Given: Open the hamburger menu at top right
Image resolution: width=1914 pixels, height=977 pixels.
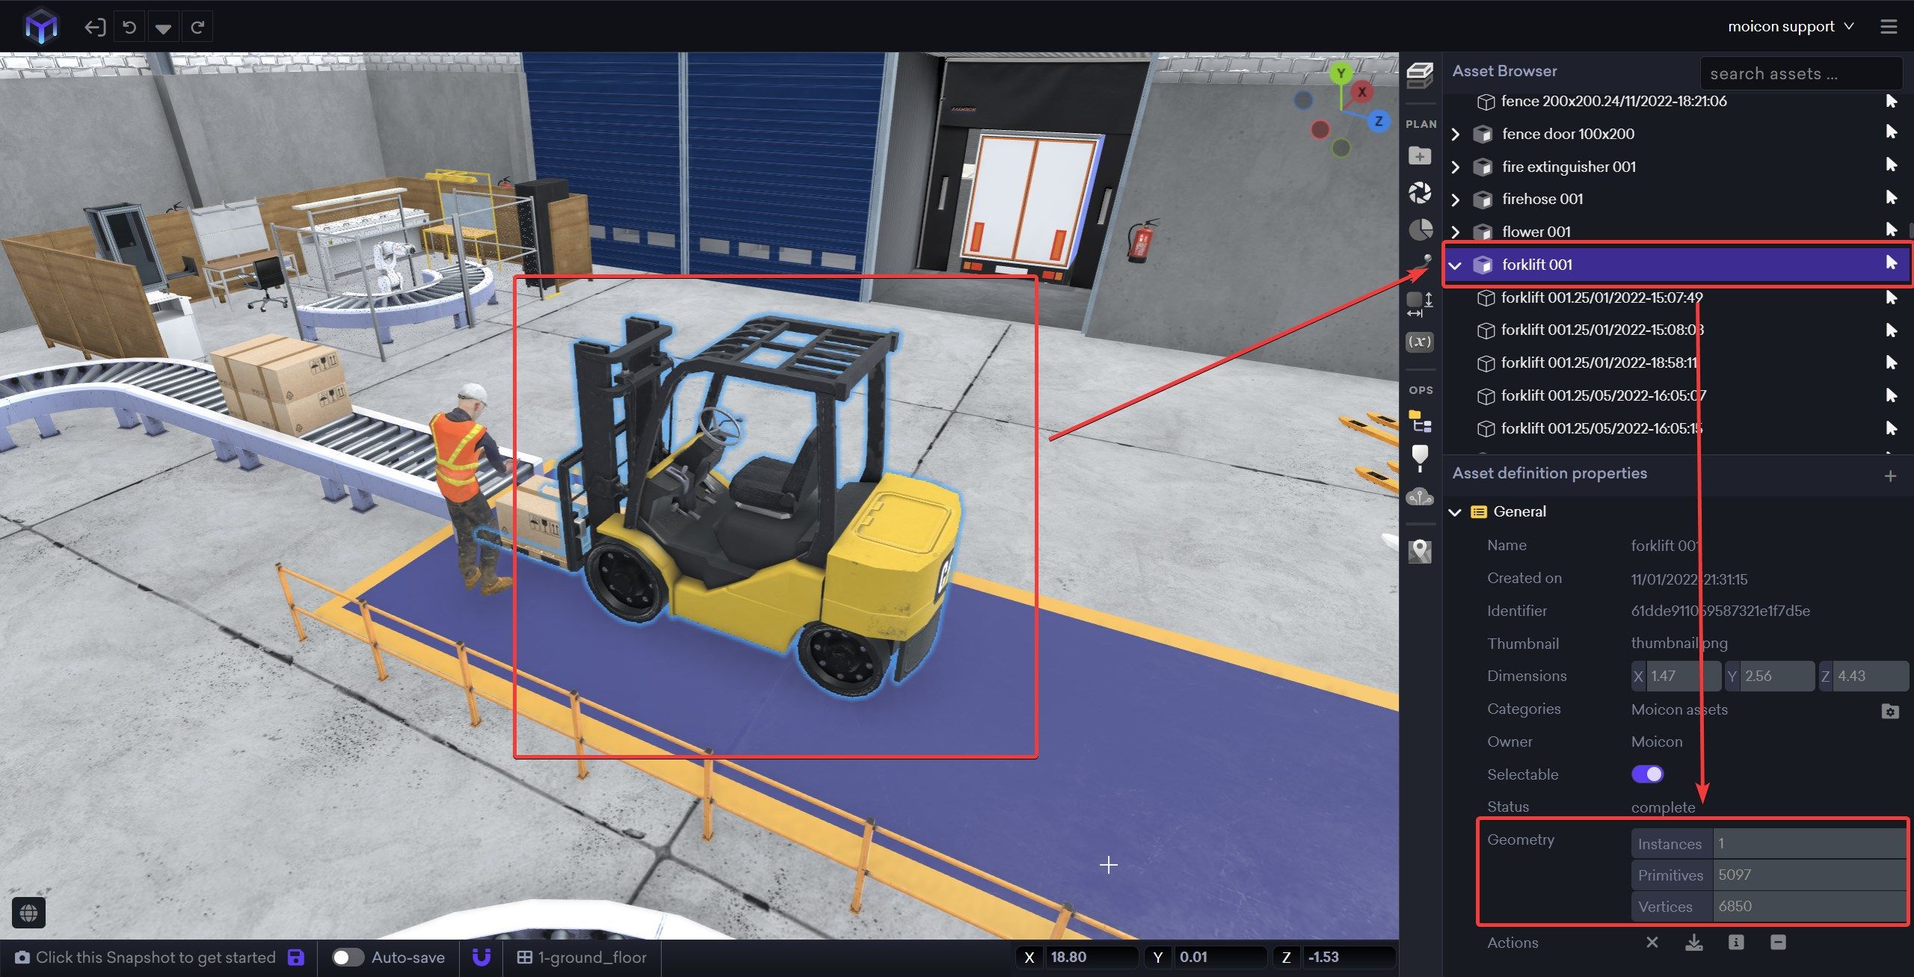Looking at the screenshot, I should 1889,27.
